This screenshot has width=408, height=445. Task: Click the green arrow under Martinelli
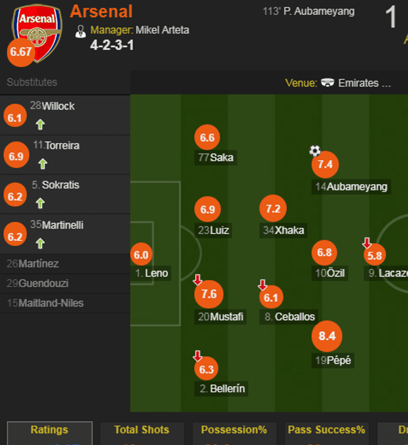[x=40, y=243]
